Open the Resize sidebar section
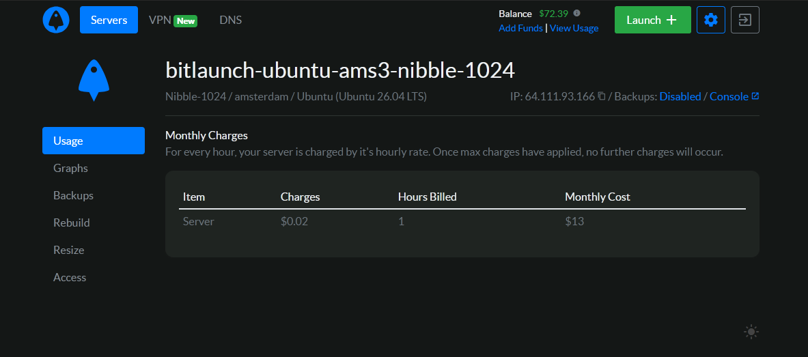Screen dimensions: 808x357 point(68,250)
